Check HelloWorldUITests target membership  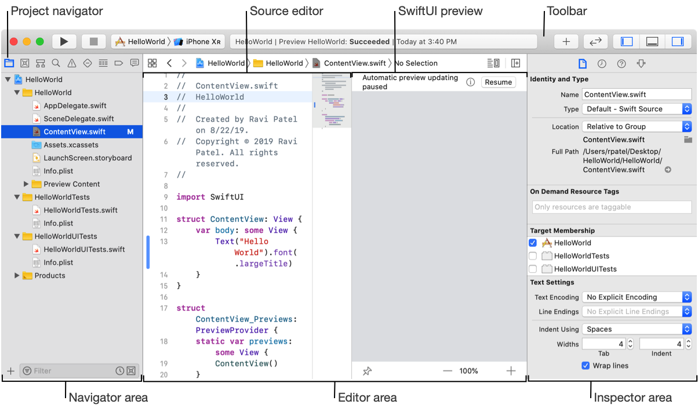[x=533, y=269]
